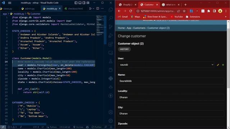The width and height of the screenshot is (230, 129).
Task: Bookmark this page with star icon
Action: pyautogui.click(x=184, y=11)
